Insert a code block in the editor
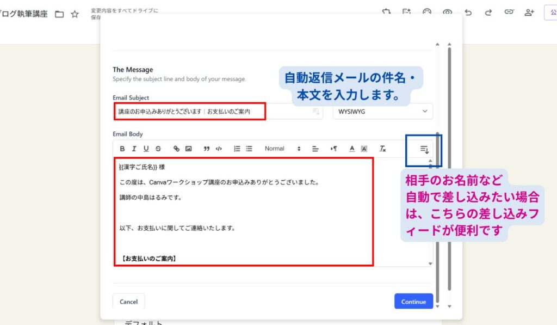The height and width of the screenshot is (325, 557). (219, 149)
